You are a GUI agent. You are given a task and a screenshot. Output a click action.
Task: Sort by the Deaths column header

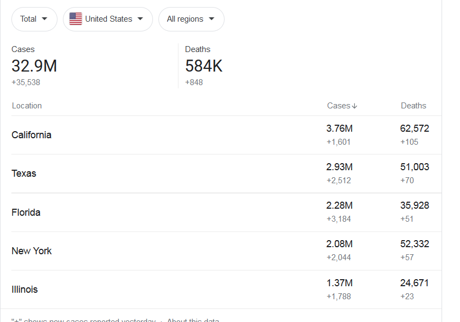413,106
